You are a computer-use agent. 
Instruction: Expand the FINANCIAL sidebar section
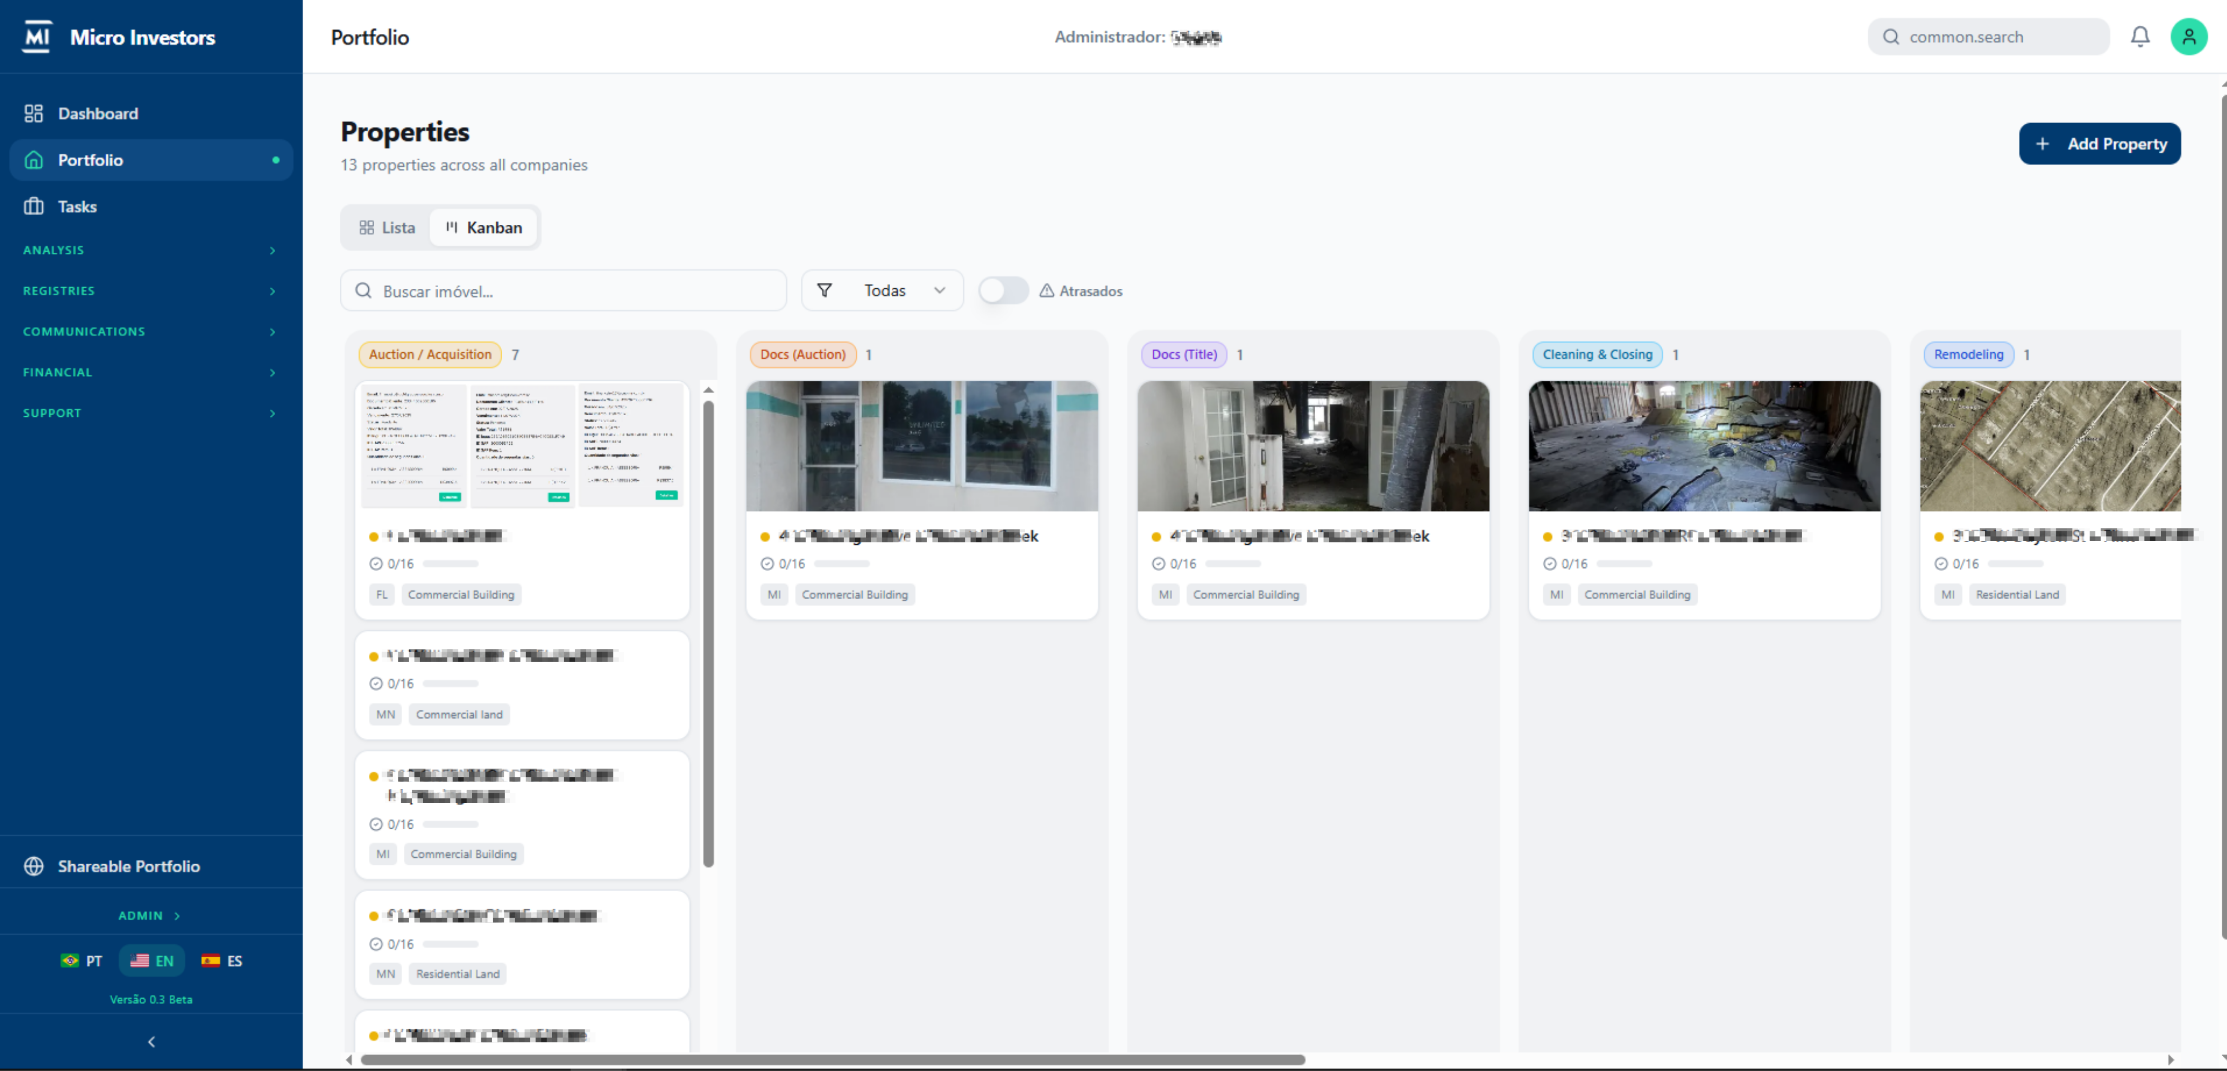tap(151, 371)
